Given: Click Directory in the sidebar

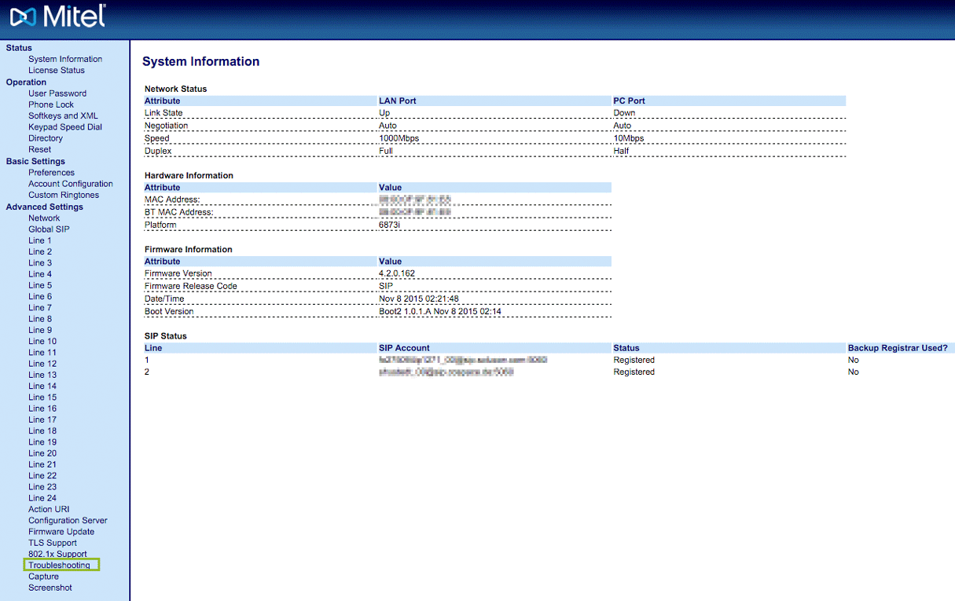Looking at the screenshot, I should coord(46,138).
